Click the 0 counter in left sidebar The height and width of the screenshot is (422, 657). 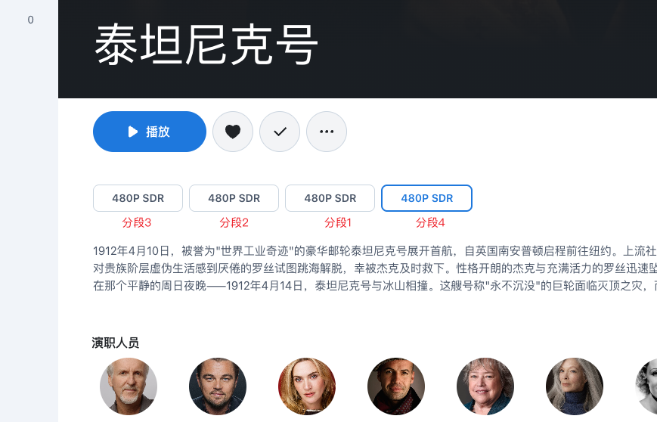tap(30, 20)
